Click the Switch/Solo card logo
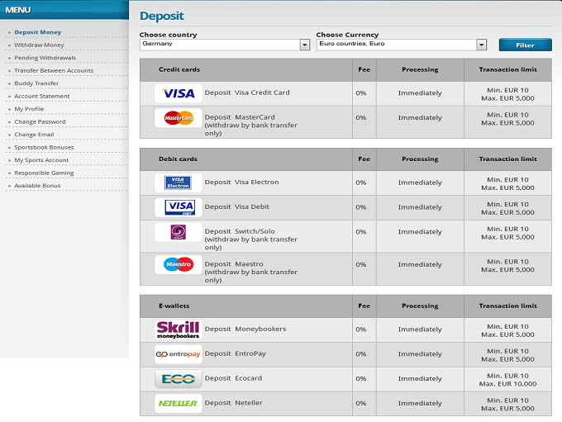The height and width of the screenshot is (422, 562). point(178,232)
